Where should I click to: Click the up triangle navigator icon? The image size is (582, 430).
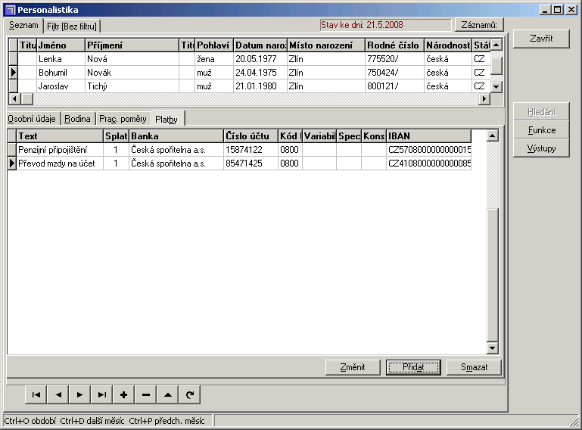click(168, 394)
